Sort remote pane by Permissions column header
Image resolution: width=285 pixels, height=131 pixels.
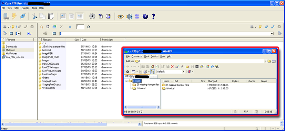click(x=113, y=40)
